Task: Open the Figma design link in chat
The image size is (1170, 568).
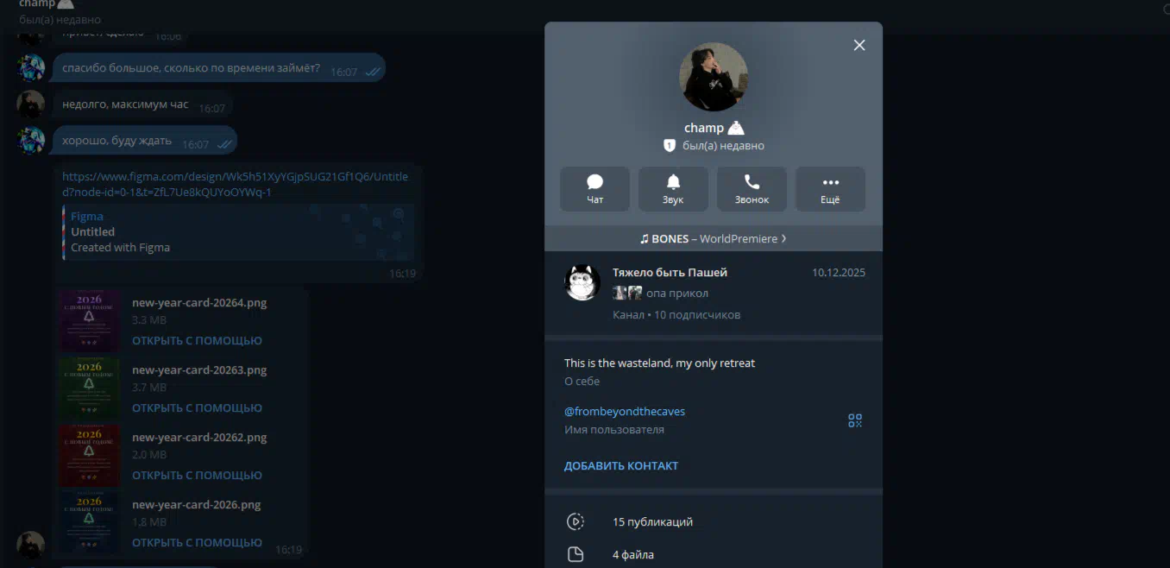Action: 235,184
